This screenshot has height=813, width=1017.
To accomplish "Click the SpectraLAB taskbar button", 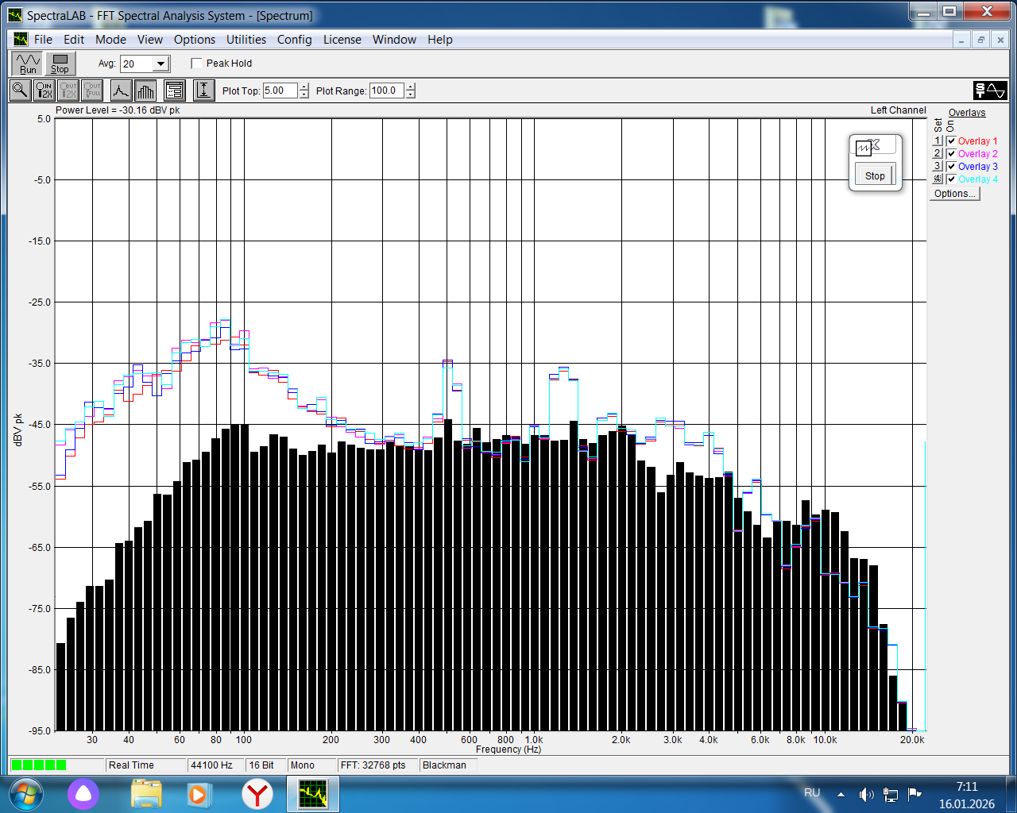I will (x=313, y=794).
